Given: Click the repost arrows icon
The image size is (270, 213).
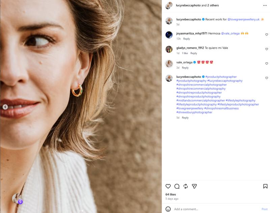Looking at the screenshot, I should pyautogui.click(x=186, y=186).
